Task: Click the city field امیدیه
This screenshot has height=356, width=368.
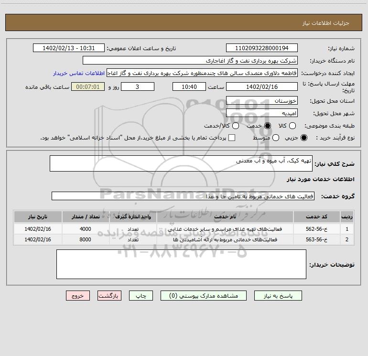Action: tap(262, 113)
